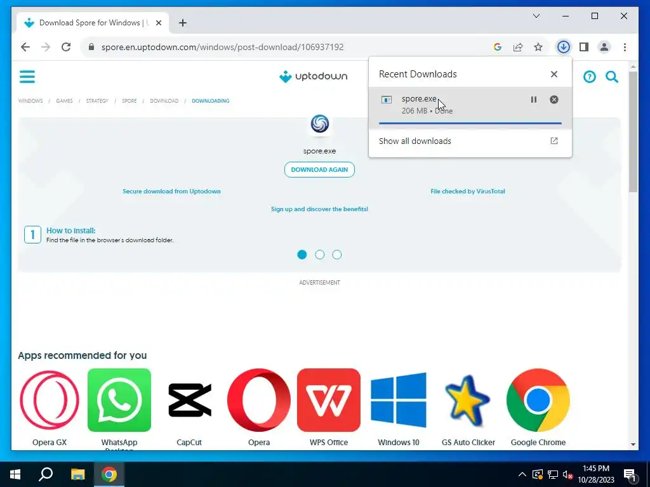This screenshot has width=650, height=487.
Task: Cancel the spore.exe download
Action: (554, 100)
